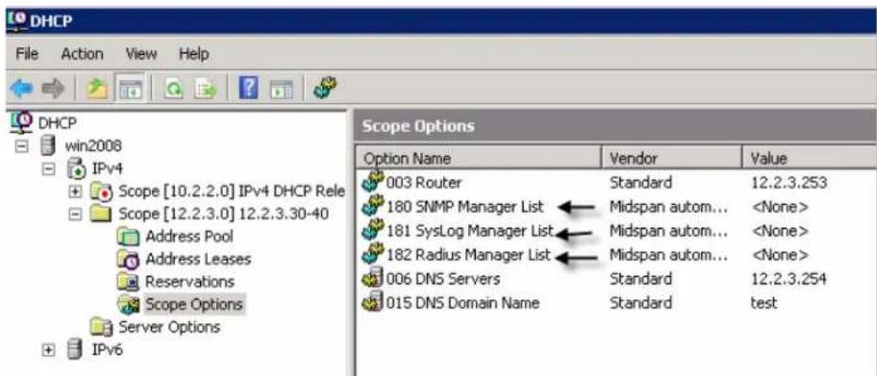Collapse the Scope [12.2.3.0] node

pyautogui.click(x=75, y=214)
